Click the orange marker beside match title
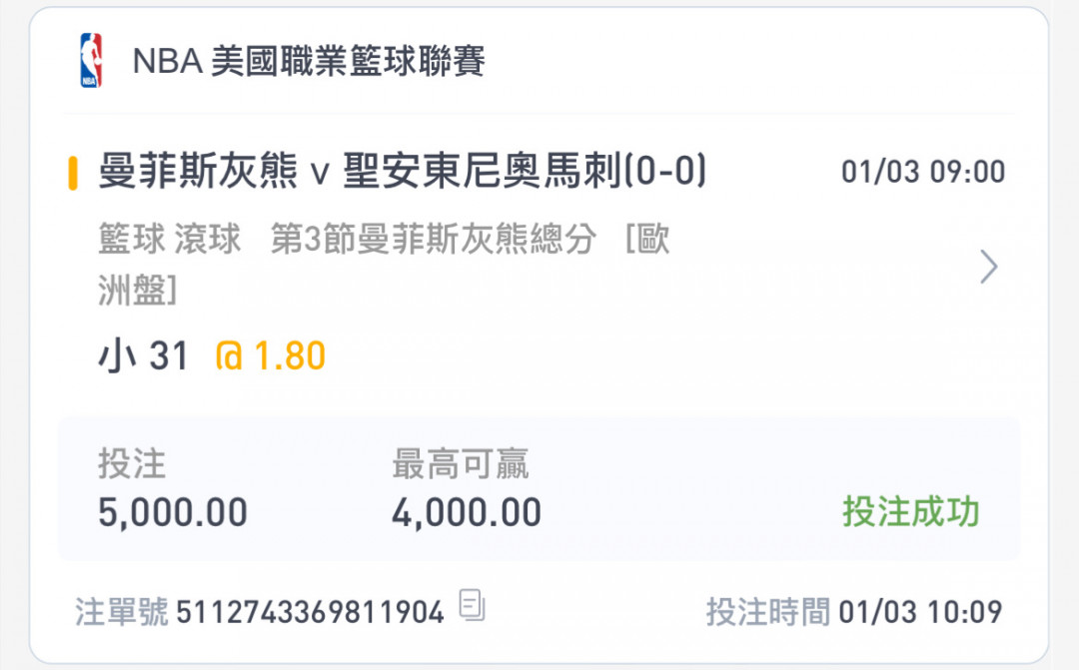The width and height of the screenshot is (1079, 670). coord(72,173)
